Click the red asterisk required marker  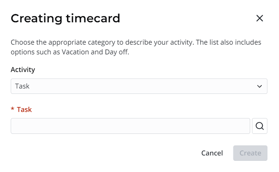[13, 109]
